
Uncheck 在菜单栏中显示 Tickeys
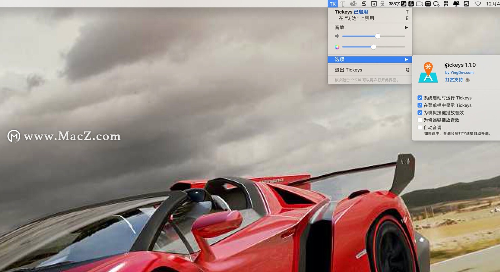point(420,105)
